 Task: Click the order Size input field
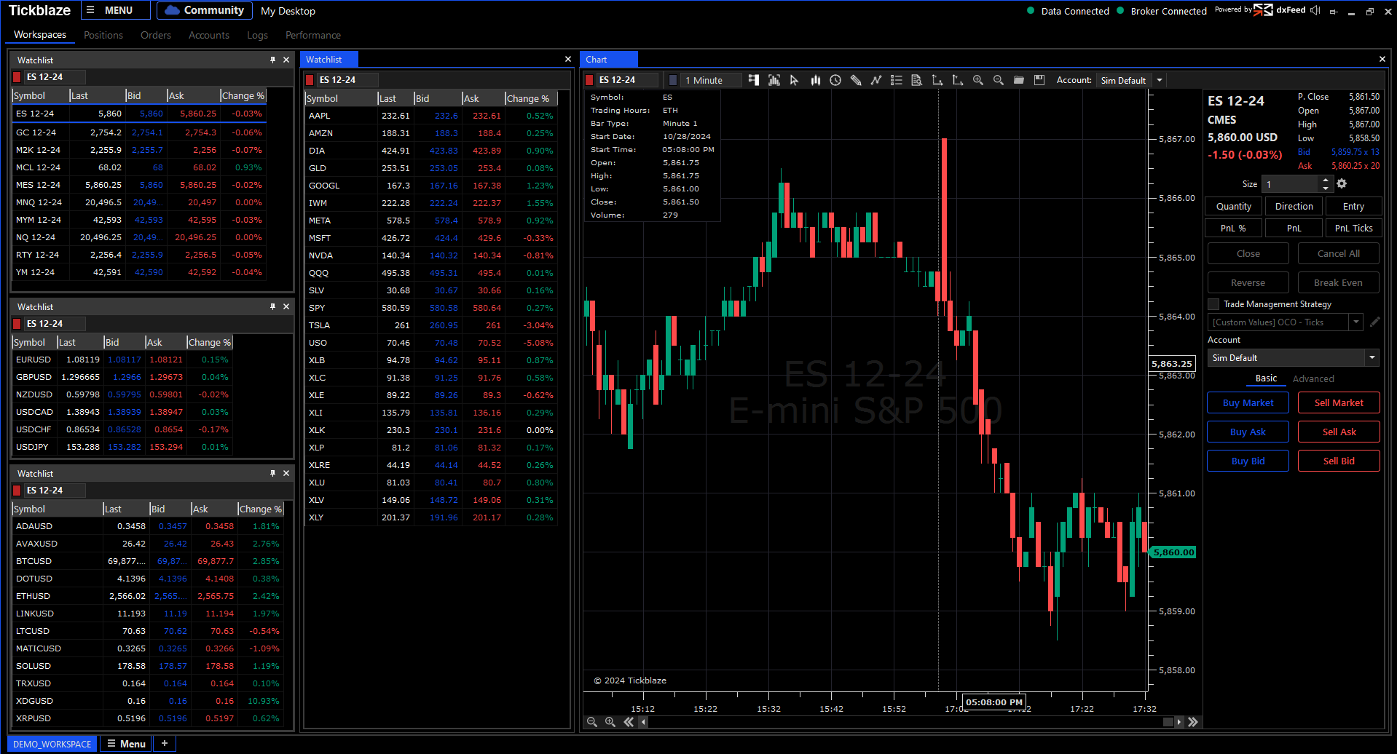point(1291,184)
